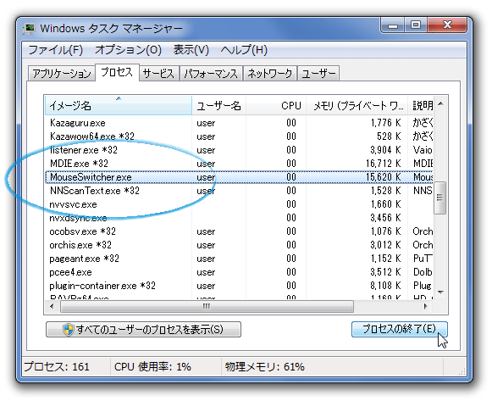Click the プロセス: 161 status entry
Screen dimensions: 492x401
point(57,367)
